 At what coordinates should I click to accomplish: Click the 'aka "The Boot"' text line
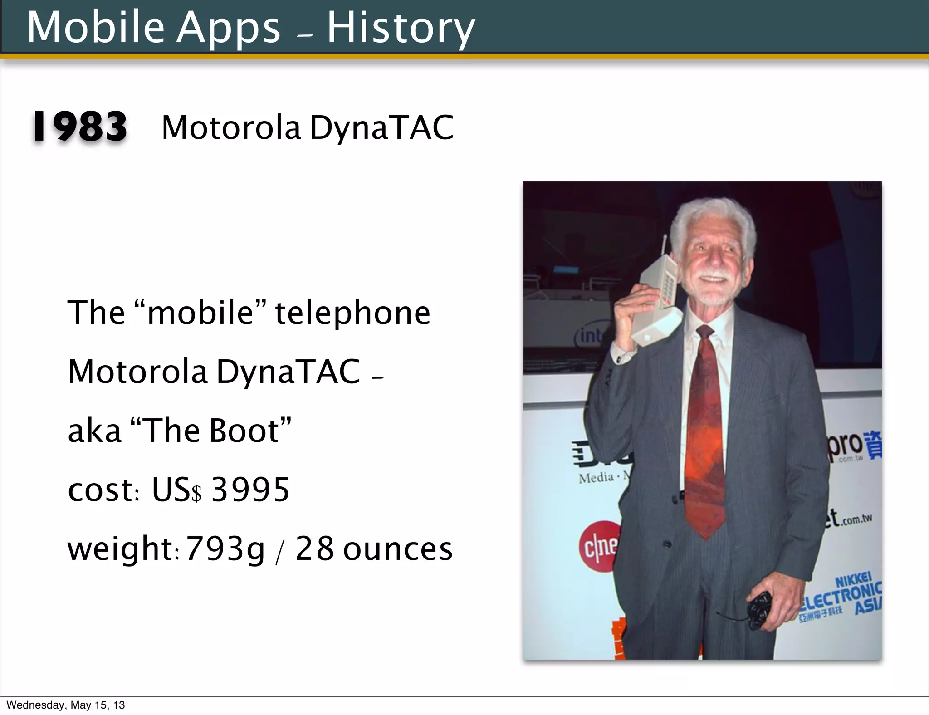[x=179, y=431]
